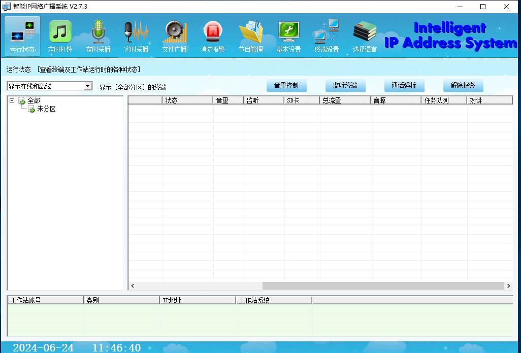Click the scrollbar right arrow in terminal table
This screenshot has width=521, height=353.
(509, 286)
